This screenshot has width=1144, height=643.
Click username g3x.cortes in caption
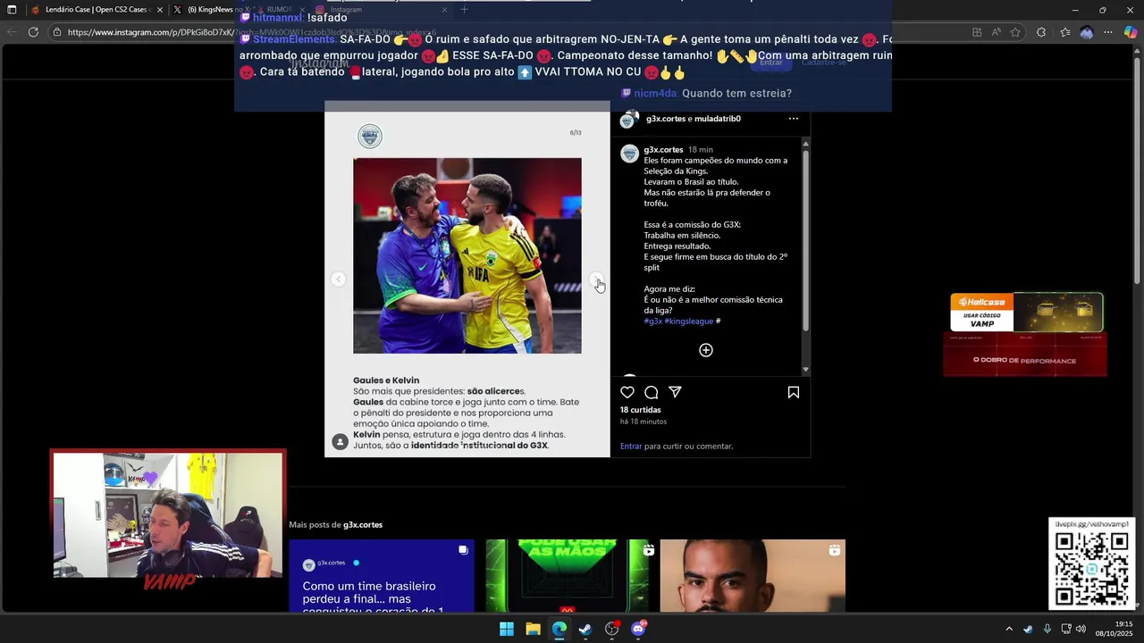click(663, 149)
